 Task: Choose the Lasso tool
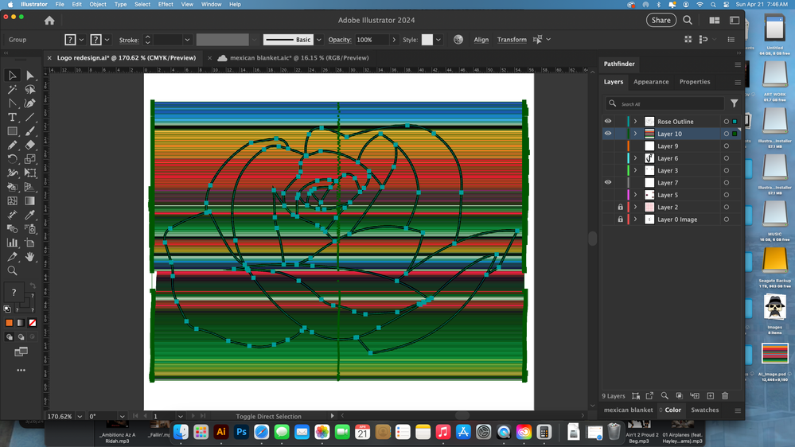coord(30,90)
